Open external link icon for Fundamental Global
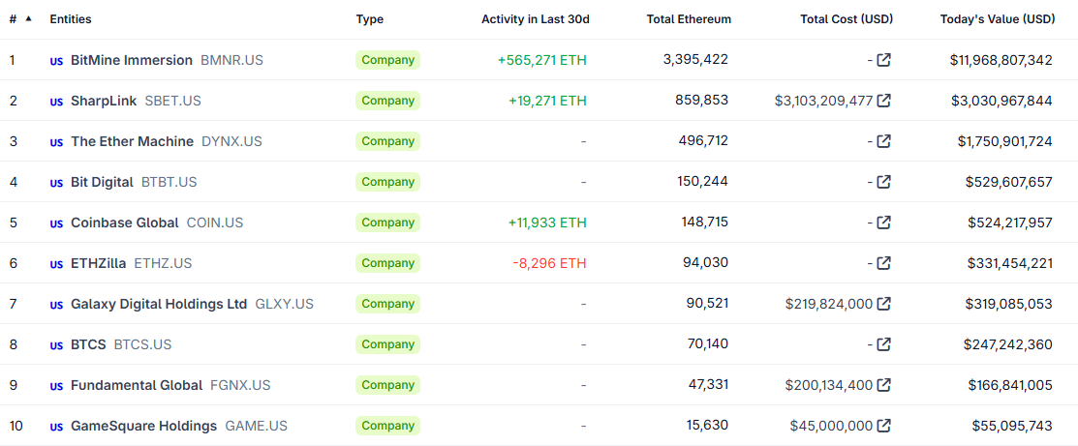Screen dimensions: 1078x446 (x=883, y=385)
